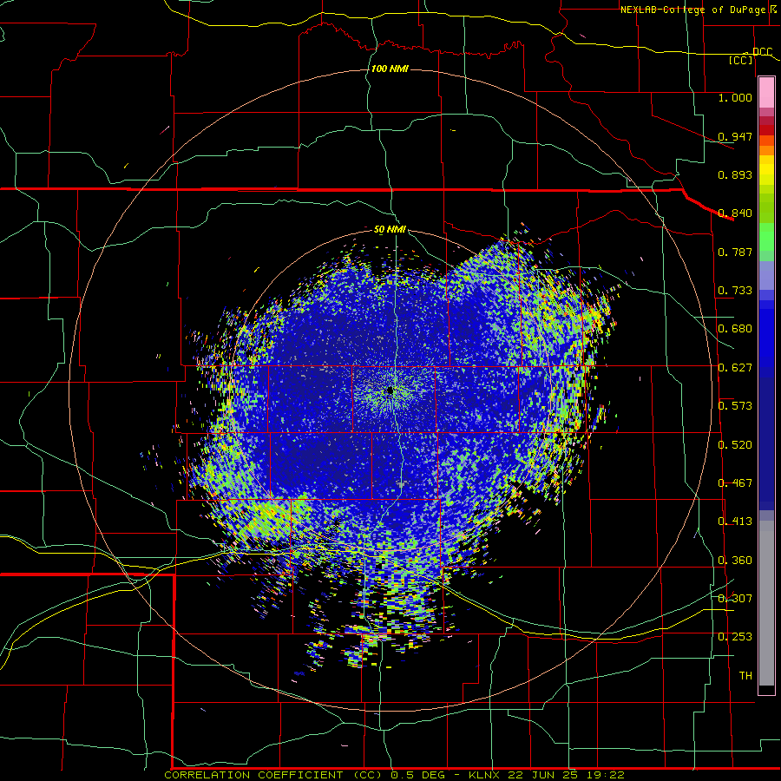This screenshot has height=781, width=781.
Task: Click the 0.627 color scale value
Action: 735,368
